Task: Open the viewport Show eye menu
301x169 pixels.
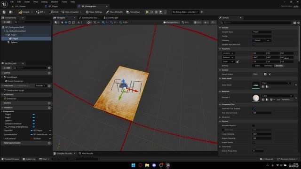Action: pos(206,23)
